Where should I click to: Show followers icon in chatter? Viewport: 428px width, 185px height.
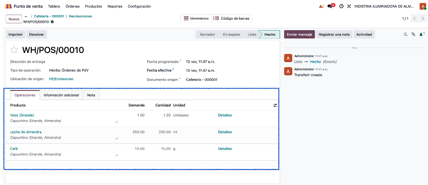(422, 34)
